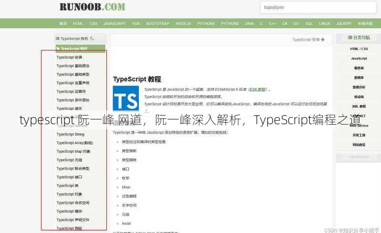Open TypeScript String chapter
The width and height of the screenshot is (381, 233).
(x=70, y=134)
